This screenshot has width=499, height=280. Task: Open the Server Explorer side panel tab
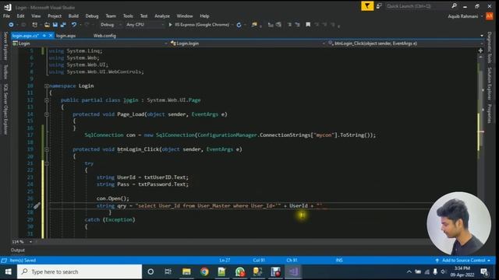[5, 46]
